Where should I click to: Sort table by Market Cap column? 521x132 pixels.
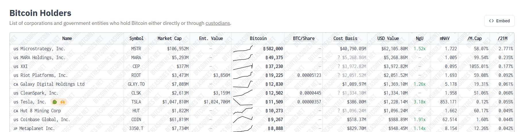[169, 38]
